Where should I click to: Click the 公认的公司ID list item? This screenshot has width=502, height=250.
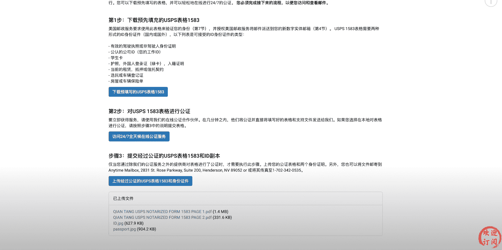click(x=135, y=52)
